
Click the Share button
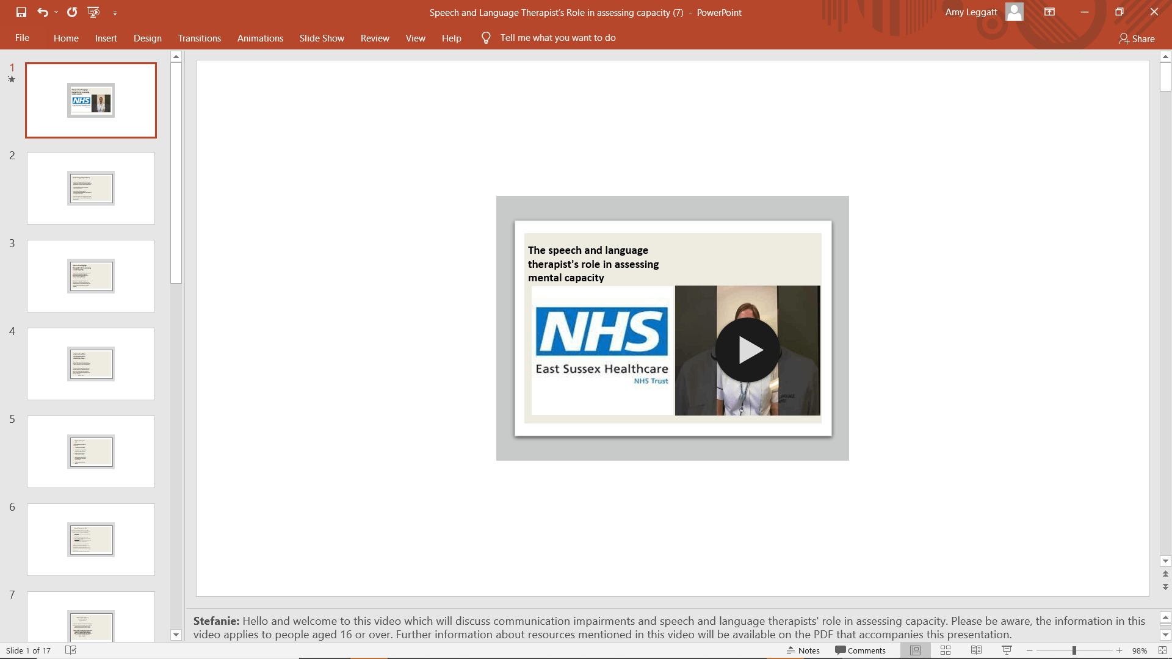(1137, 38)
